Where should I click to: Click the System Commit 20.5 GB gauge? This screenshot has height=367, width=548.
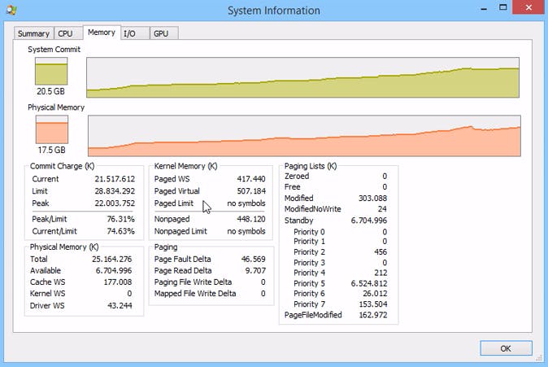51,72
